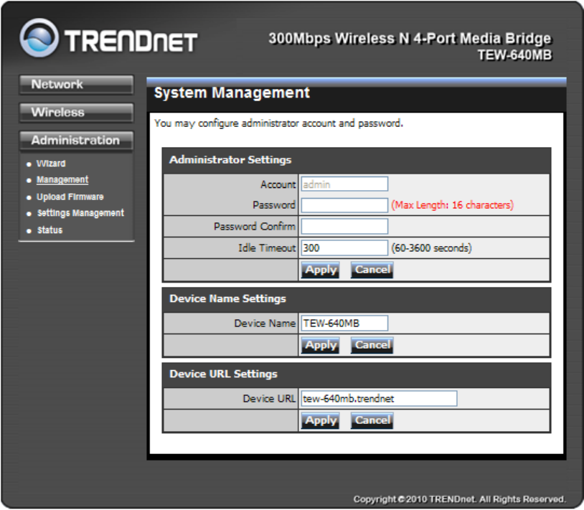Open the Settings Management page
The height and width of the screenshot is (510, 584).
click(80, 213)
